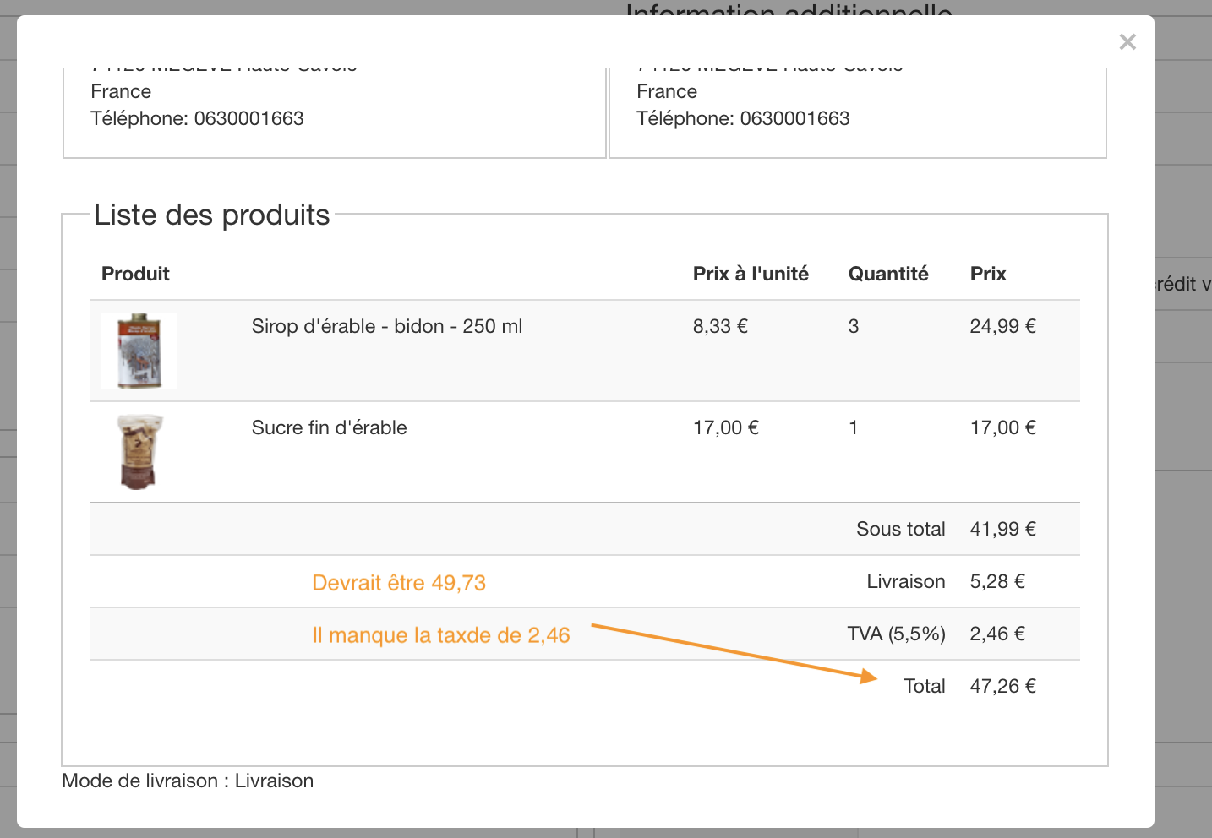Click the Livraison cost 5,28 €
This screenshot has width=1212, height=838.
997,582
